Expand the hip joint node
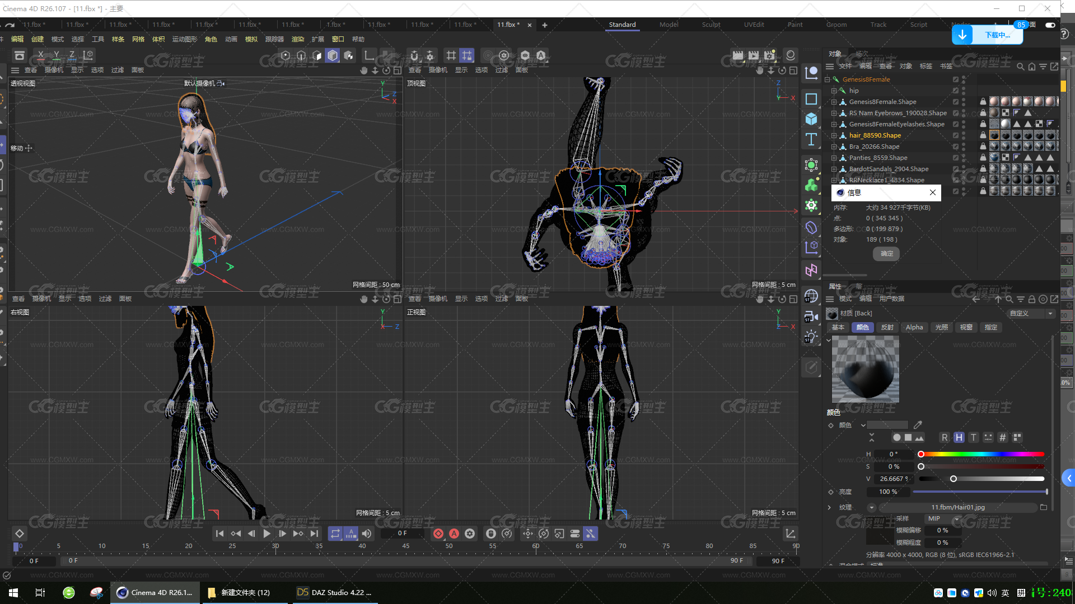Screen dimensions: 1075x604 coord(834,91)
